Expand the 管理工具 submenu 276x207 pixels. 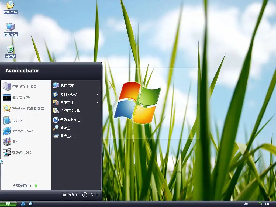click(76, 103)
